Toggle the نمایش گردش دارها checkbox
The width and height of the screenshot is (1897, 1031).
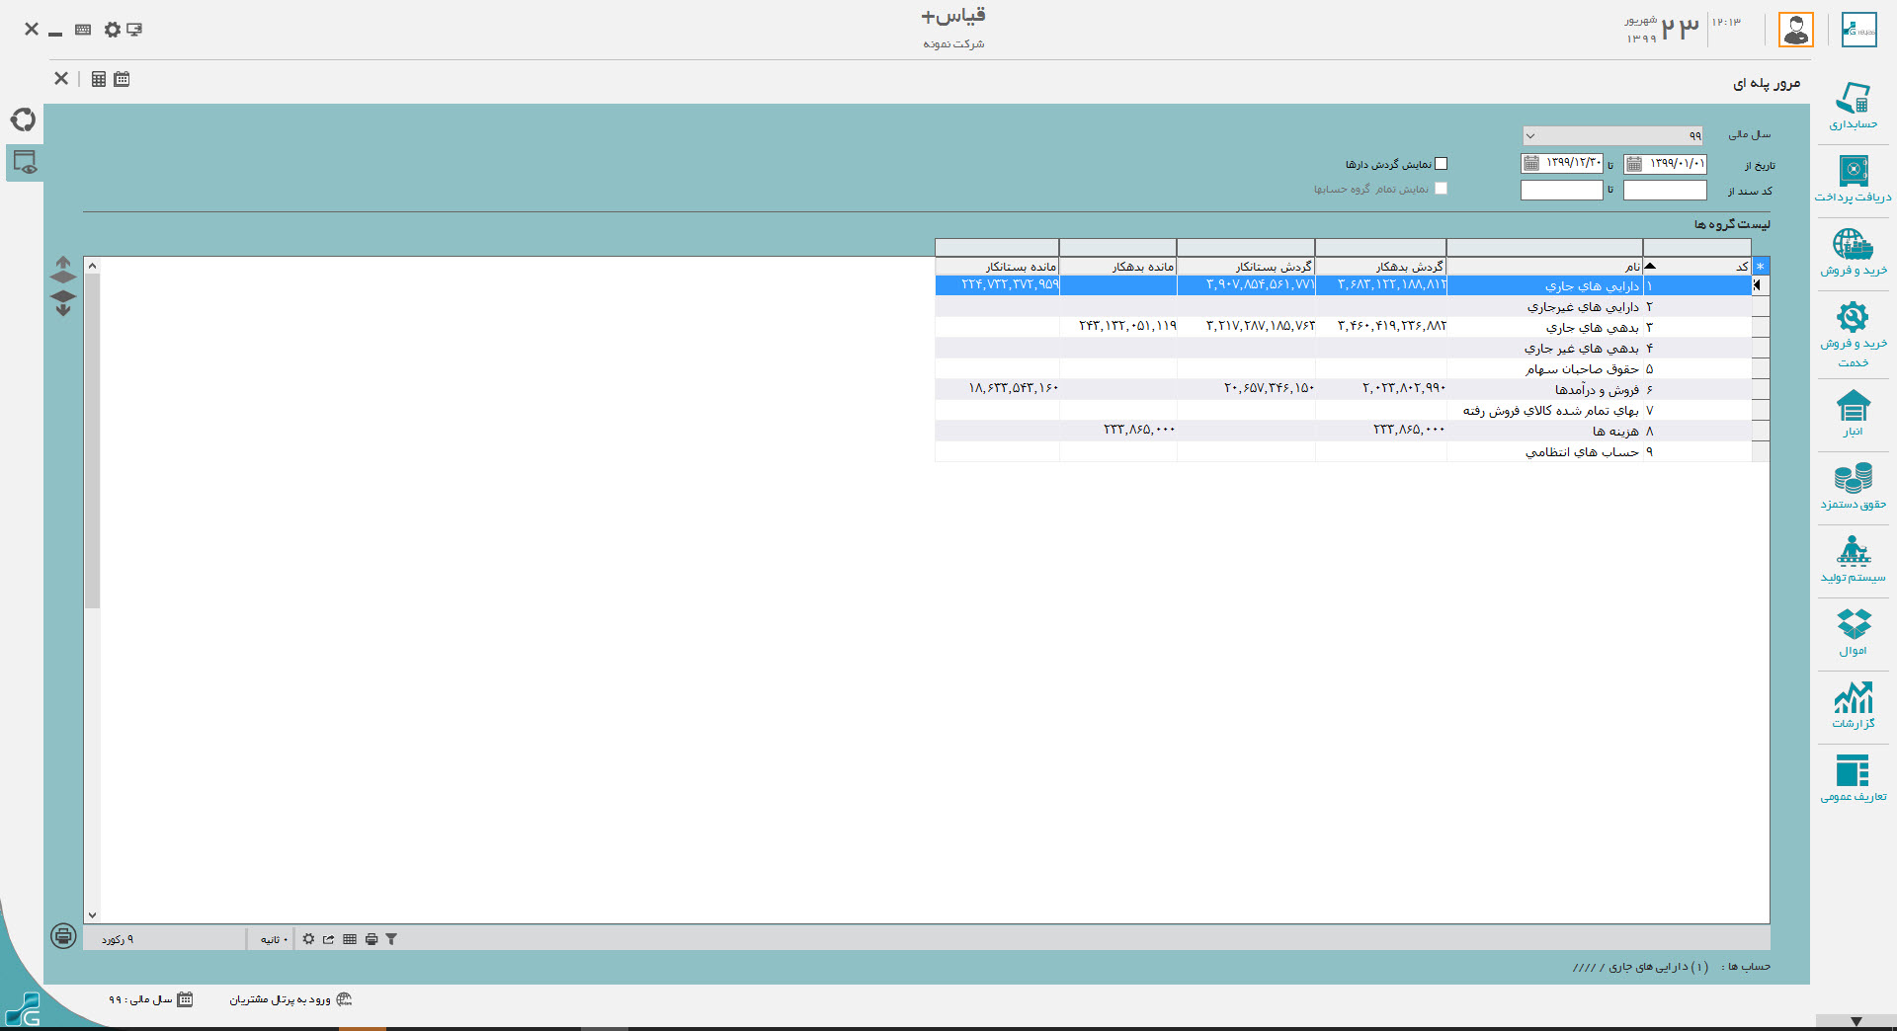[x=1441, y=164]
